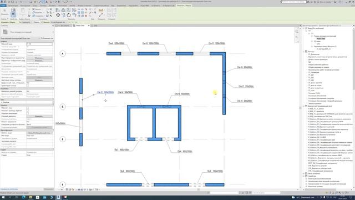355x200 pixels.
Task: Close the active План этаж view tab
Action: tap(89, 26)
